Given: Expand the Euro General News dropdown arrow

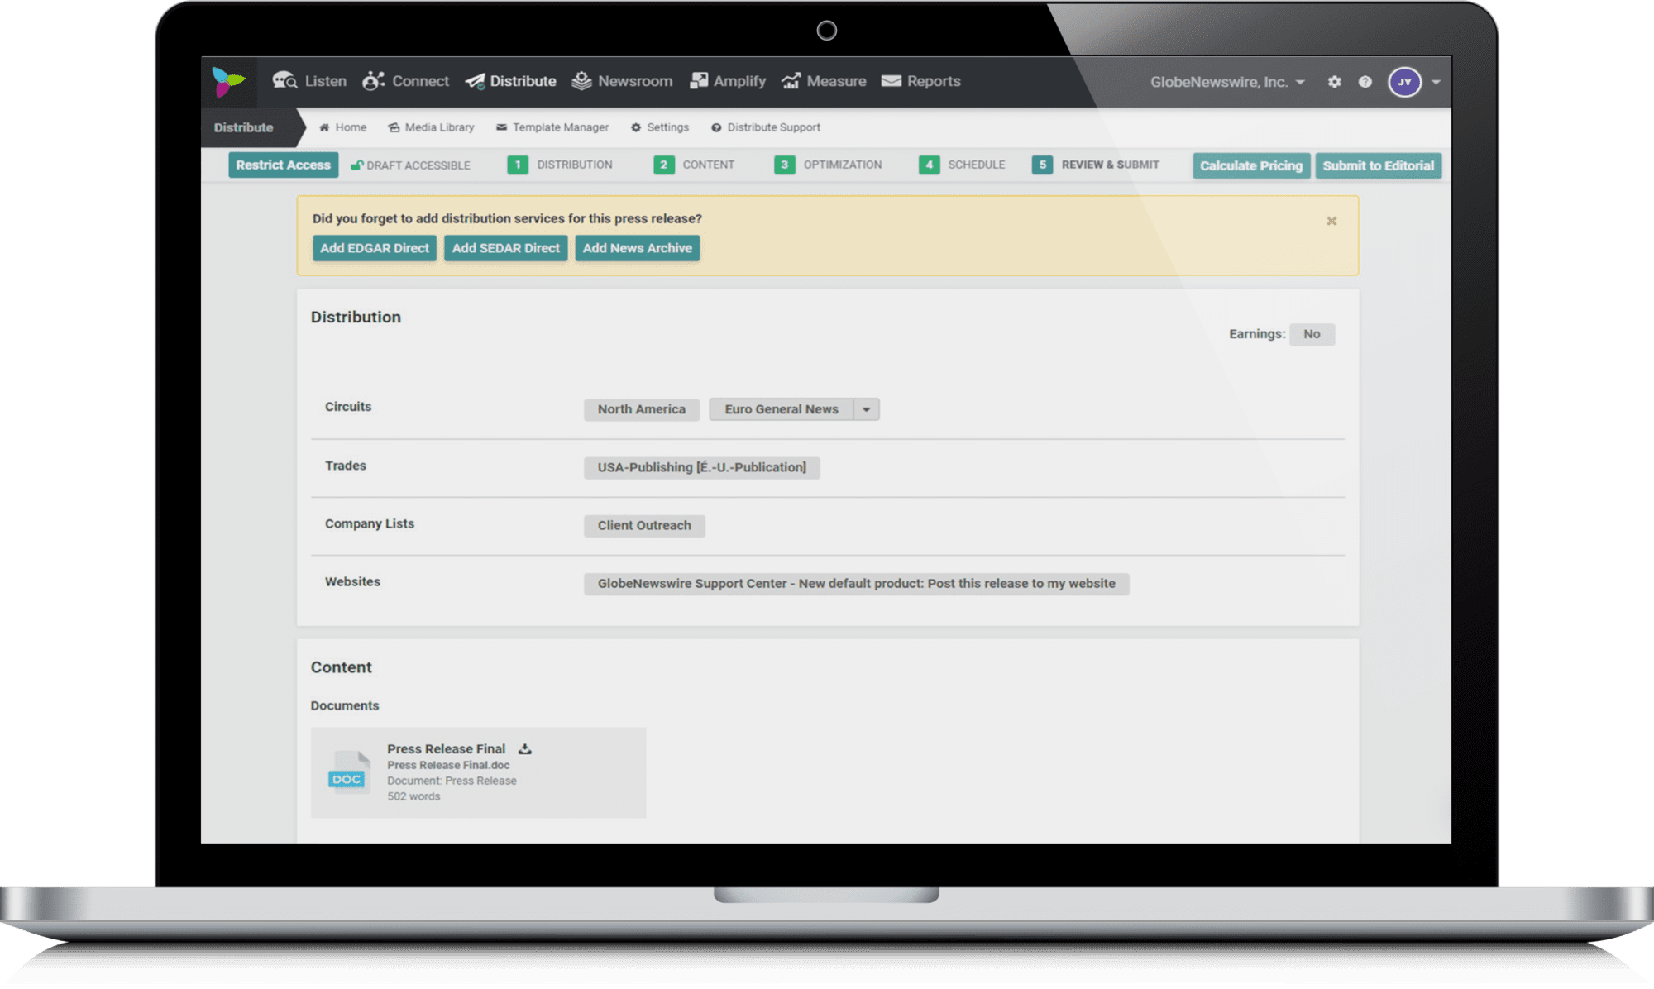Looking at the screenshot, I should (x=866, y=409).
